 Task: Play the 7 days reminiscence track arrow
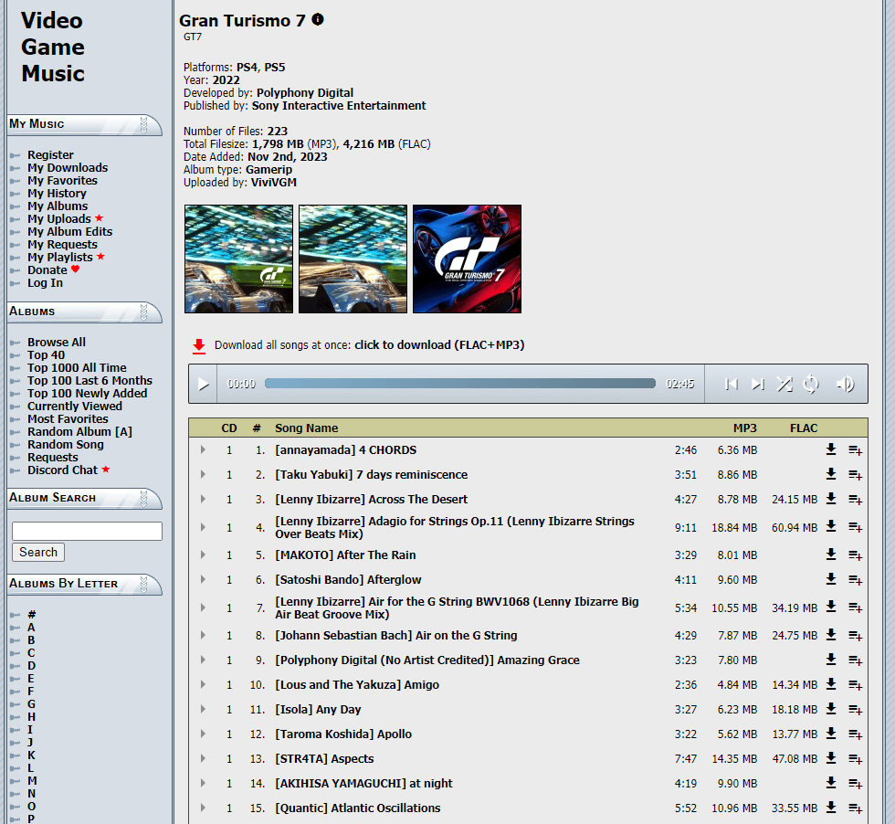coord(203,474)
